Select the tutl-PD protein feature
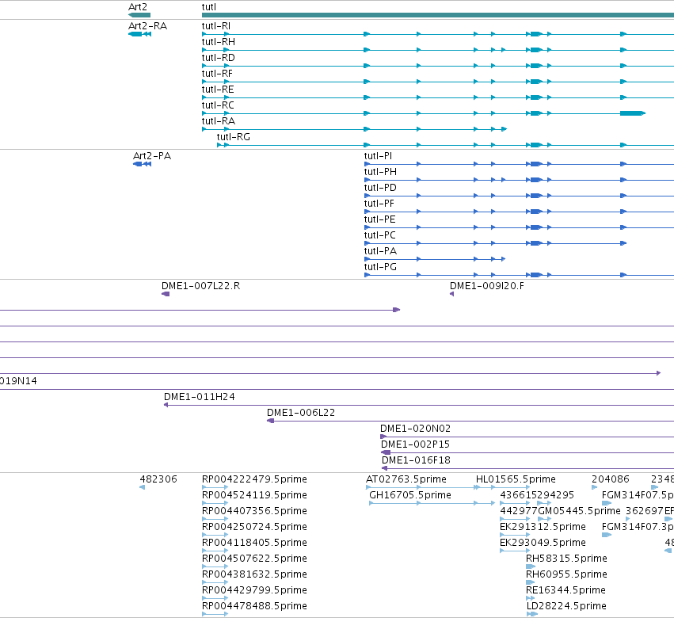Screen dimensions: 674x618 point(519,196)
